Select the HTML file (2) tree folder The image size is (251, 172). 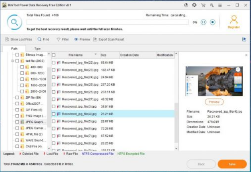pyautogui.click(x=34, y=134)
